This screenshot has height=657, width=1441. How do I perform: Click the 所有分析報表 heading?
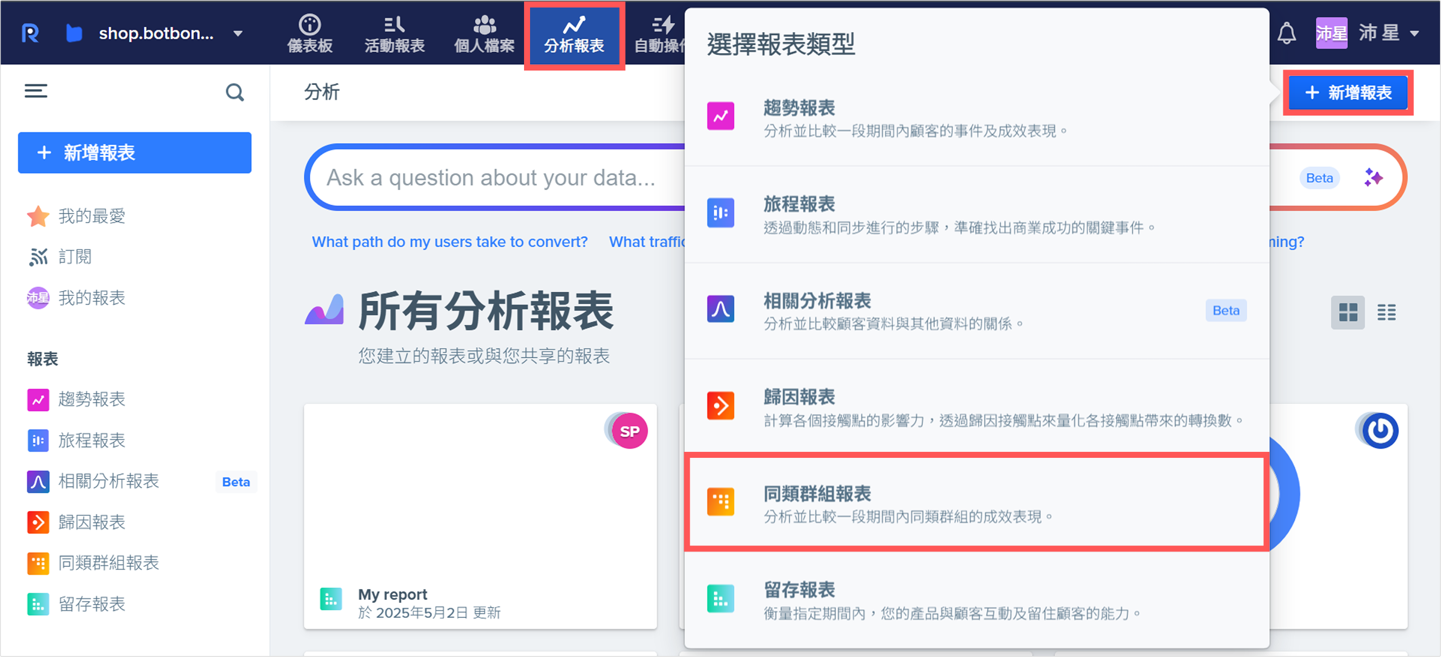tap(486, 311)
